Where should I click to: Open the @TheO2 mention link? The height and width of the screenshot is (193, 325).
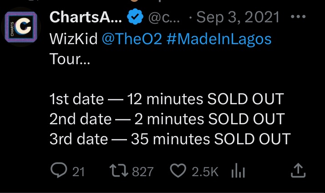[132, 39]
